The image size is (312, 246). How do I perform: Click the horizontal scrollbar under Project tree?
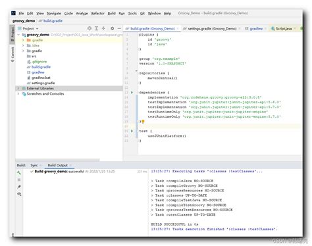57,160
